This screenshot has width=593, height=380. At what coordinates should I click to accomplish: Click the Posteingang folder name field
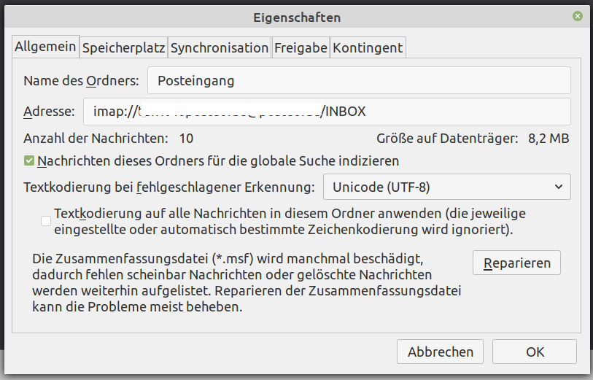[359, 81]
